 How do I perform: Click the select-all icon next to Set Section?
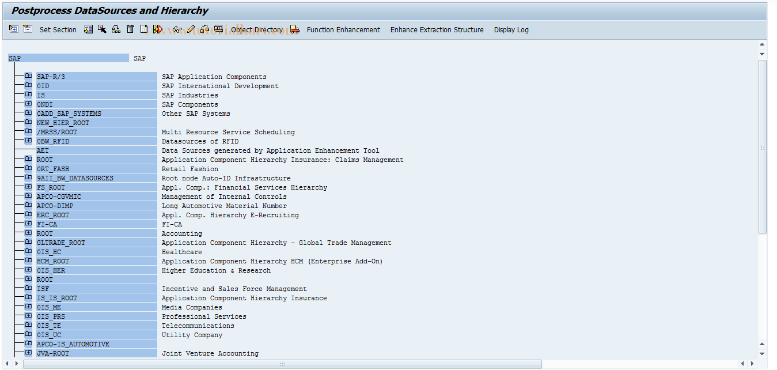pyautogui.click(x=88, y=29)
